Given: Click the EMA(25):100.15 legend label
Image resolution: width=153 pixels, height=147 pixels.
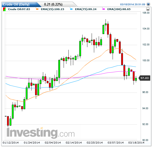Looking at the screenshot, I should (53, 9).
